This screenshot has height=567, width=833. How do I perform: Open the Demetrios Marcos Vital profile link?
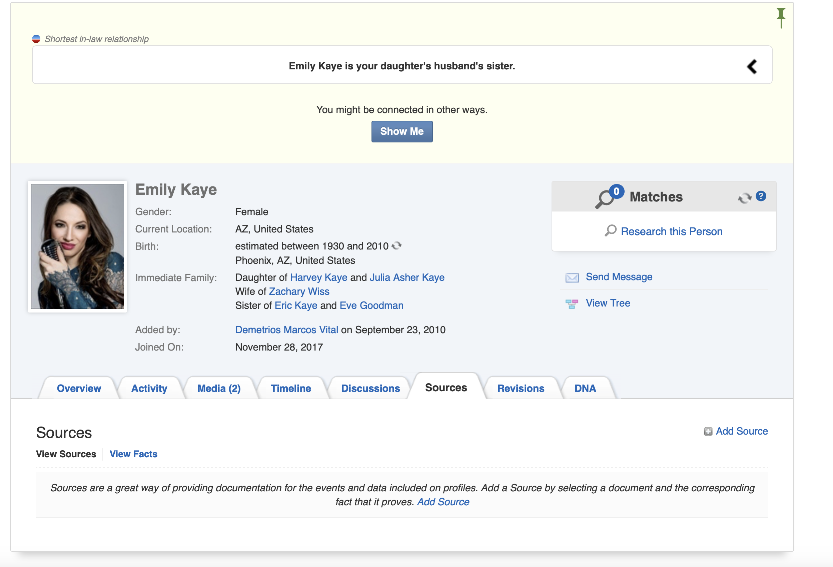286,330
